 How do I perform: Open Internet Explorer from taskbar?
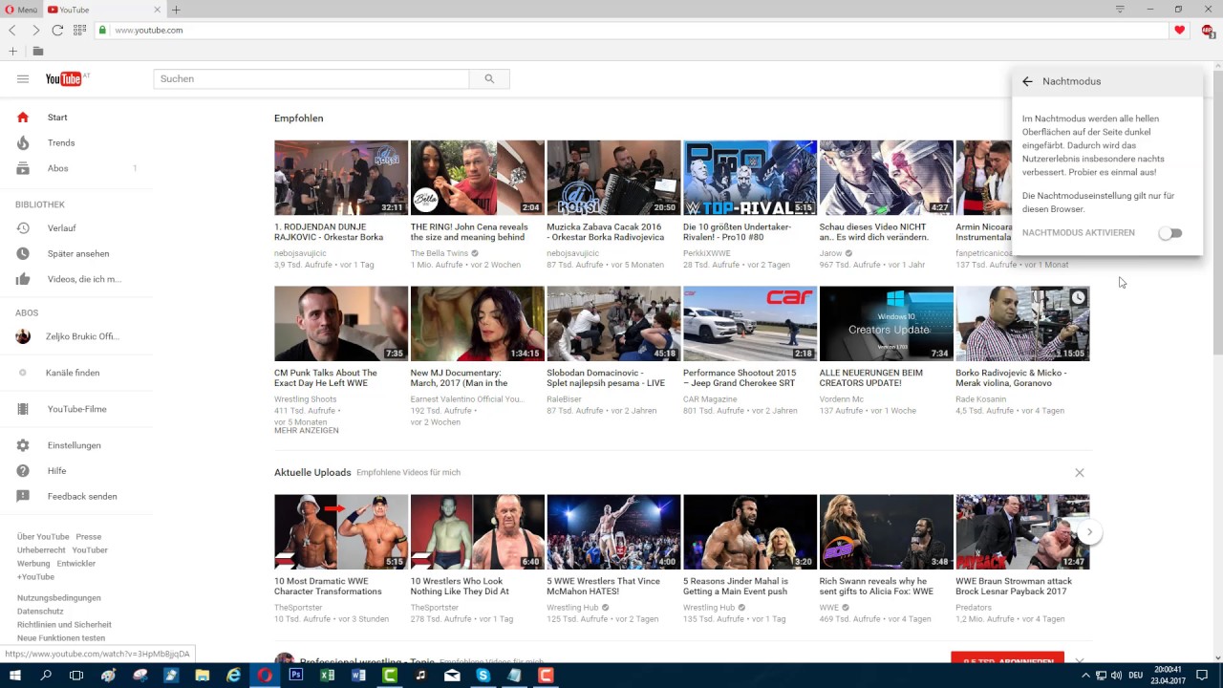point(233,676)
